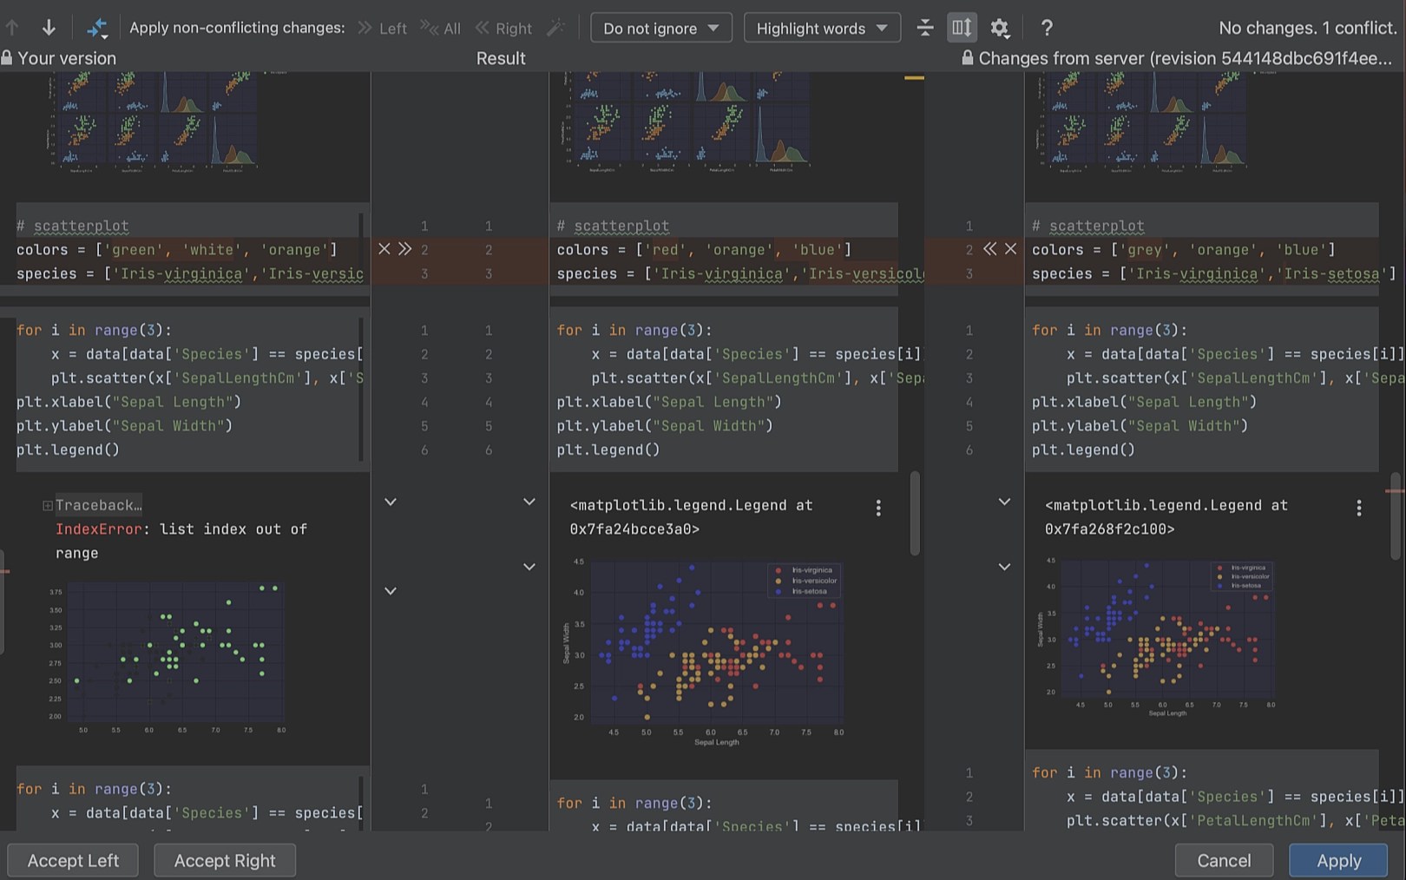Open the 'Highlight words' dropdown

(820, 28)
